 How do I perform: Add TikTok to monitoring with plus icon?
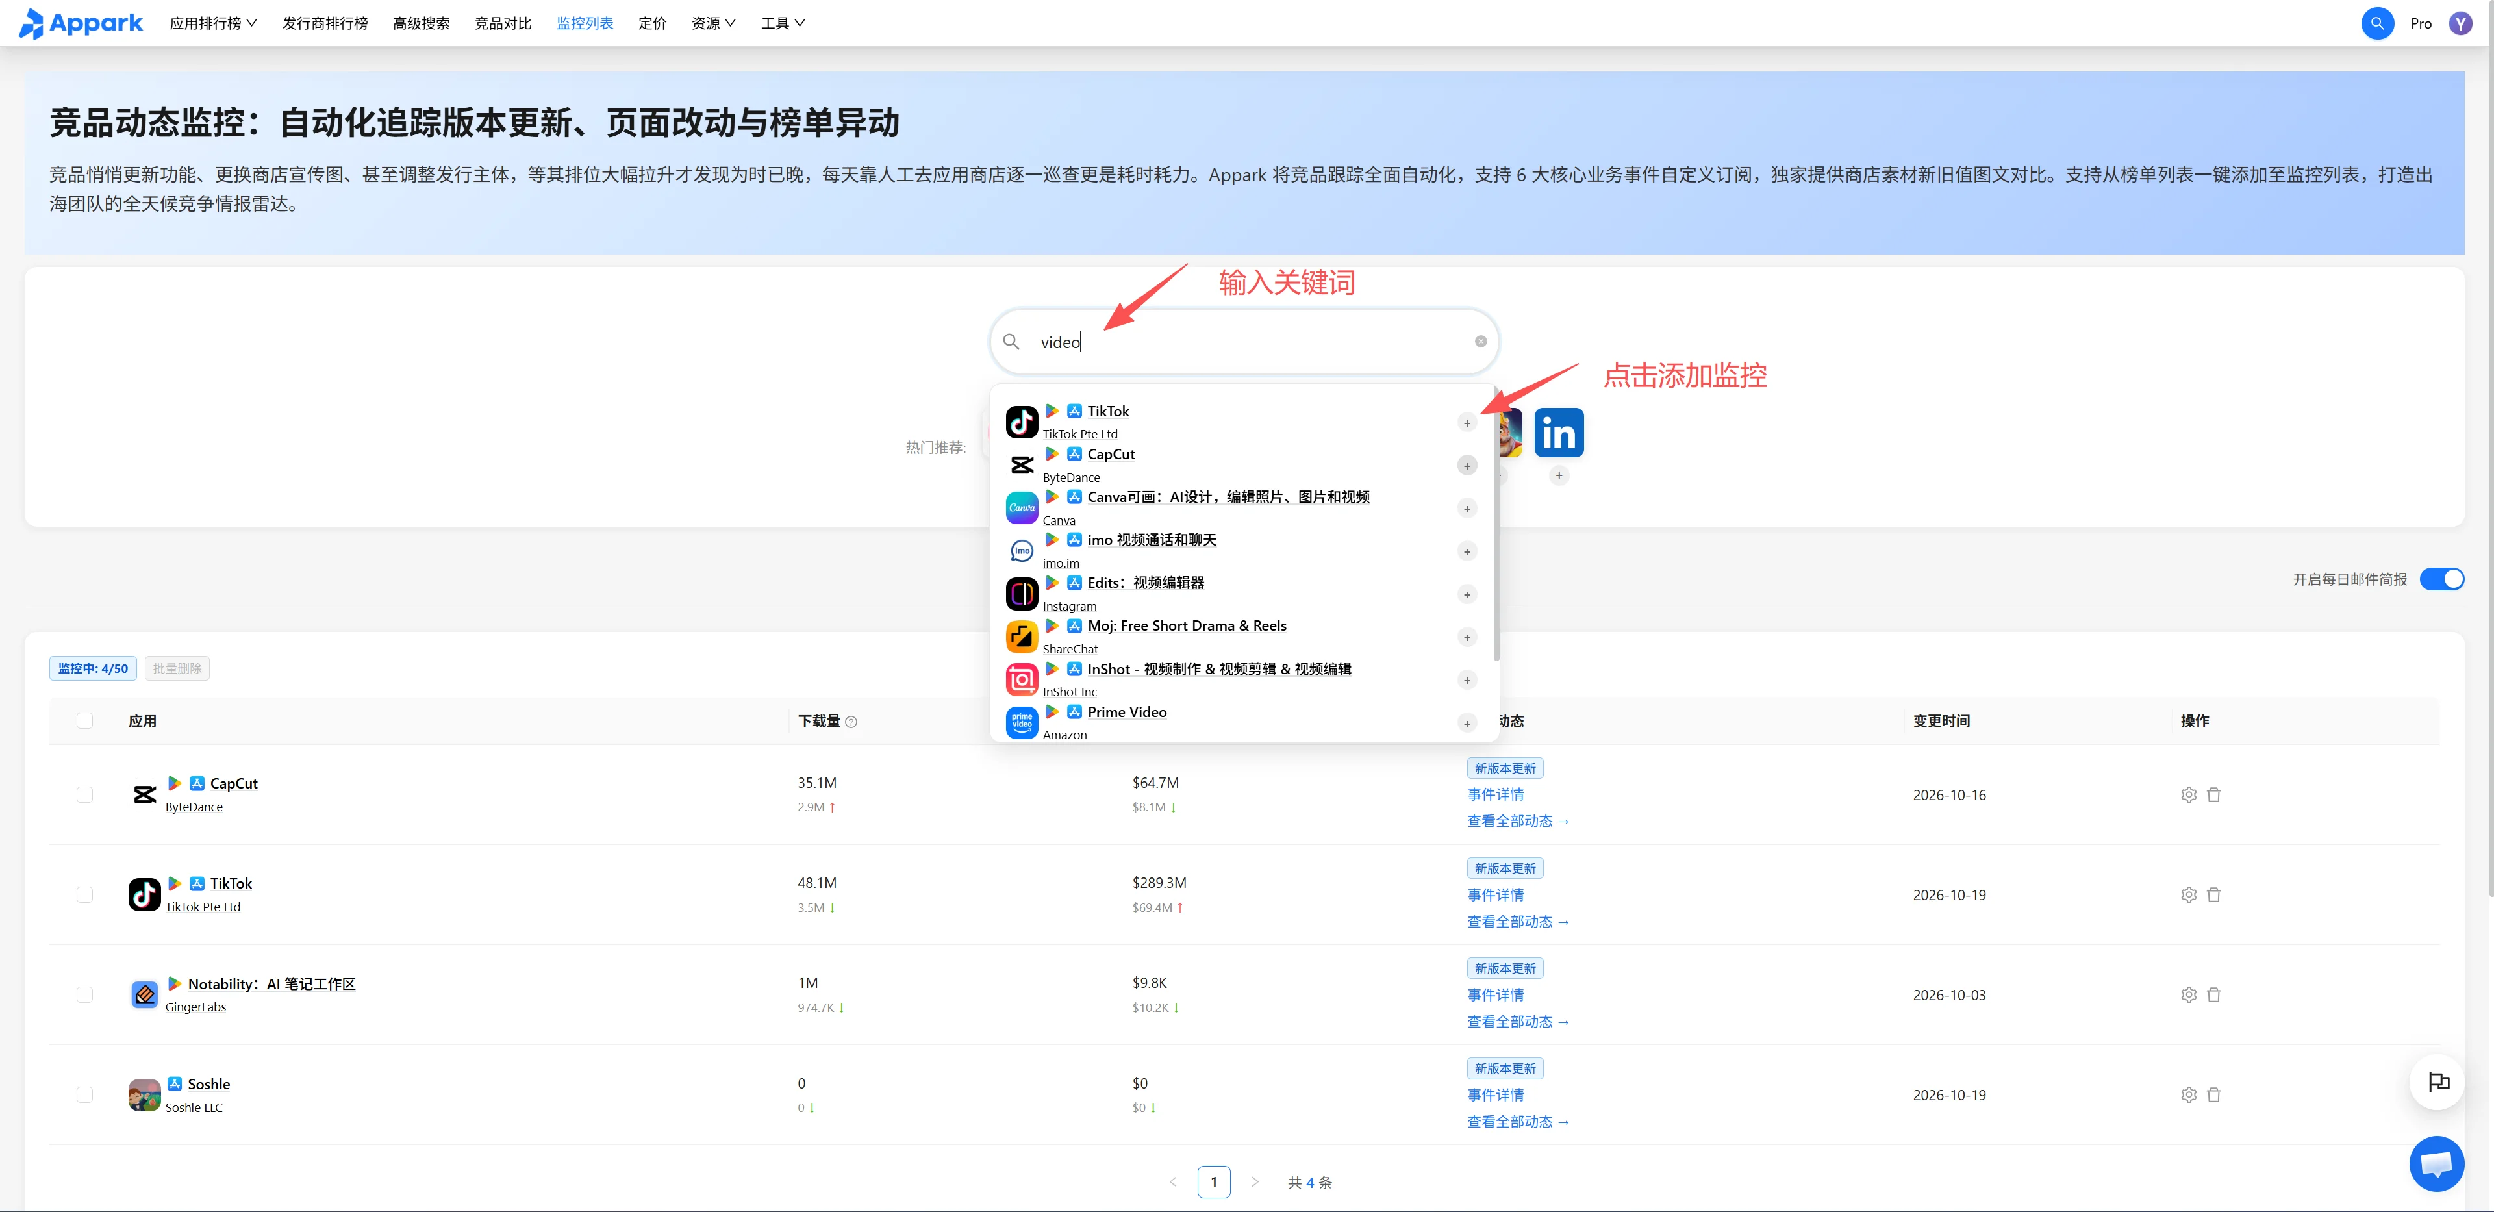[1467, 423]
